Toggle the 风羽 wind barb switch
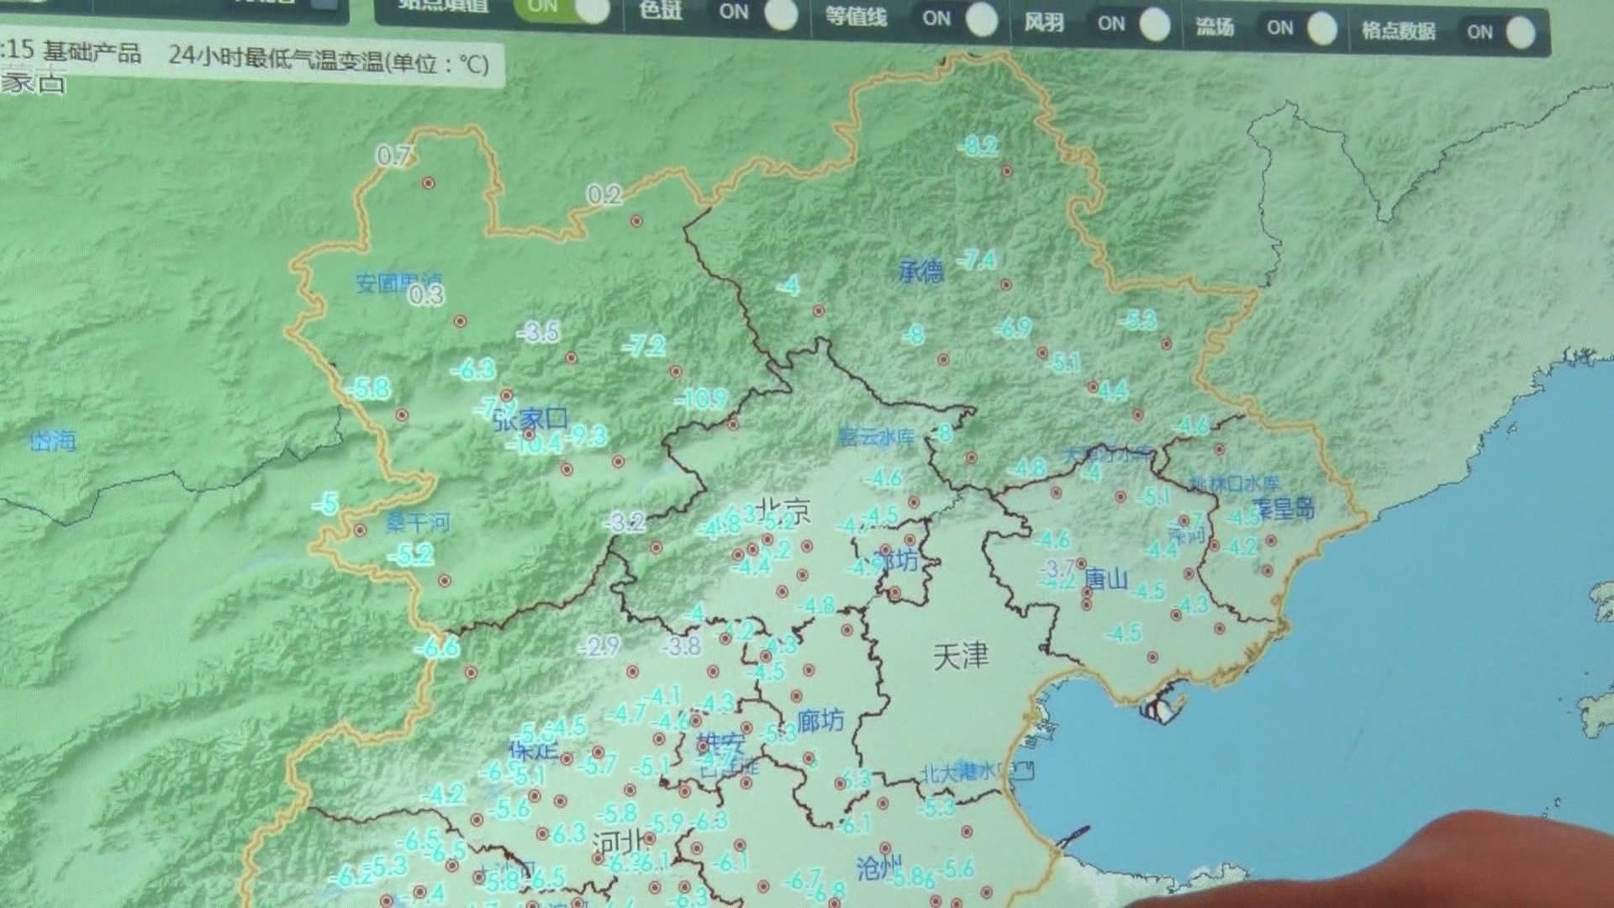 (x=1132, y=24)
